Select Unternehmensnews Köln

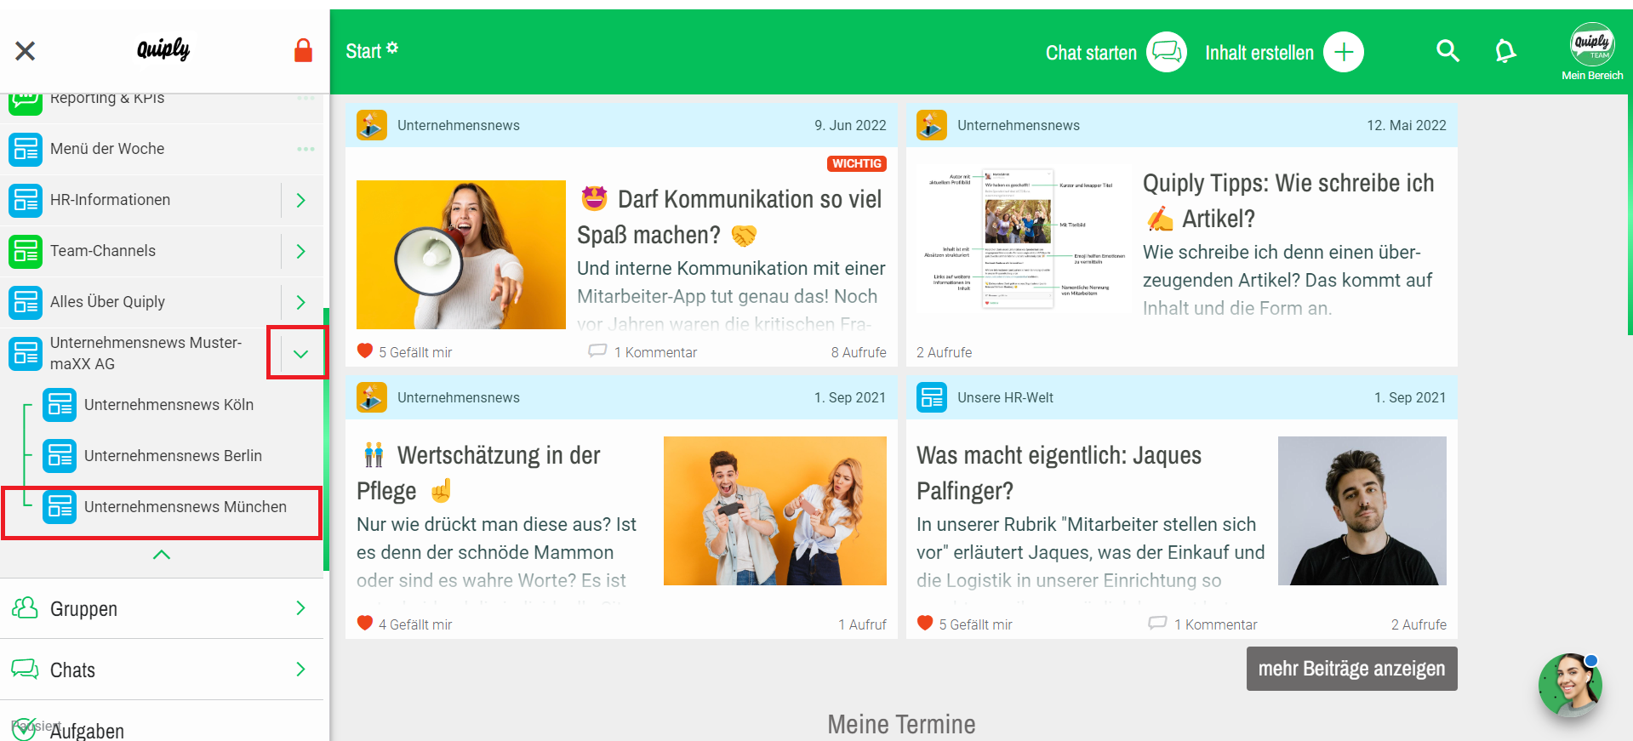[168, 405]
